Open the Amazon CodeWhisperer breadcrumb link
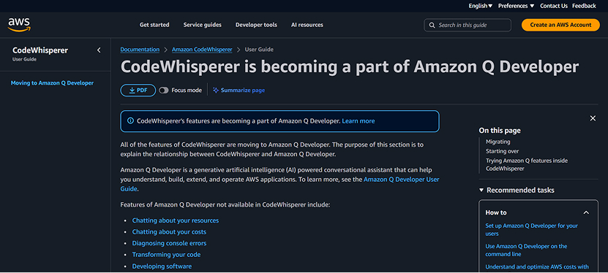This screenshot has width=608, height=273. point(202,50)
